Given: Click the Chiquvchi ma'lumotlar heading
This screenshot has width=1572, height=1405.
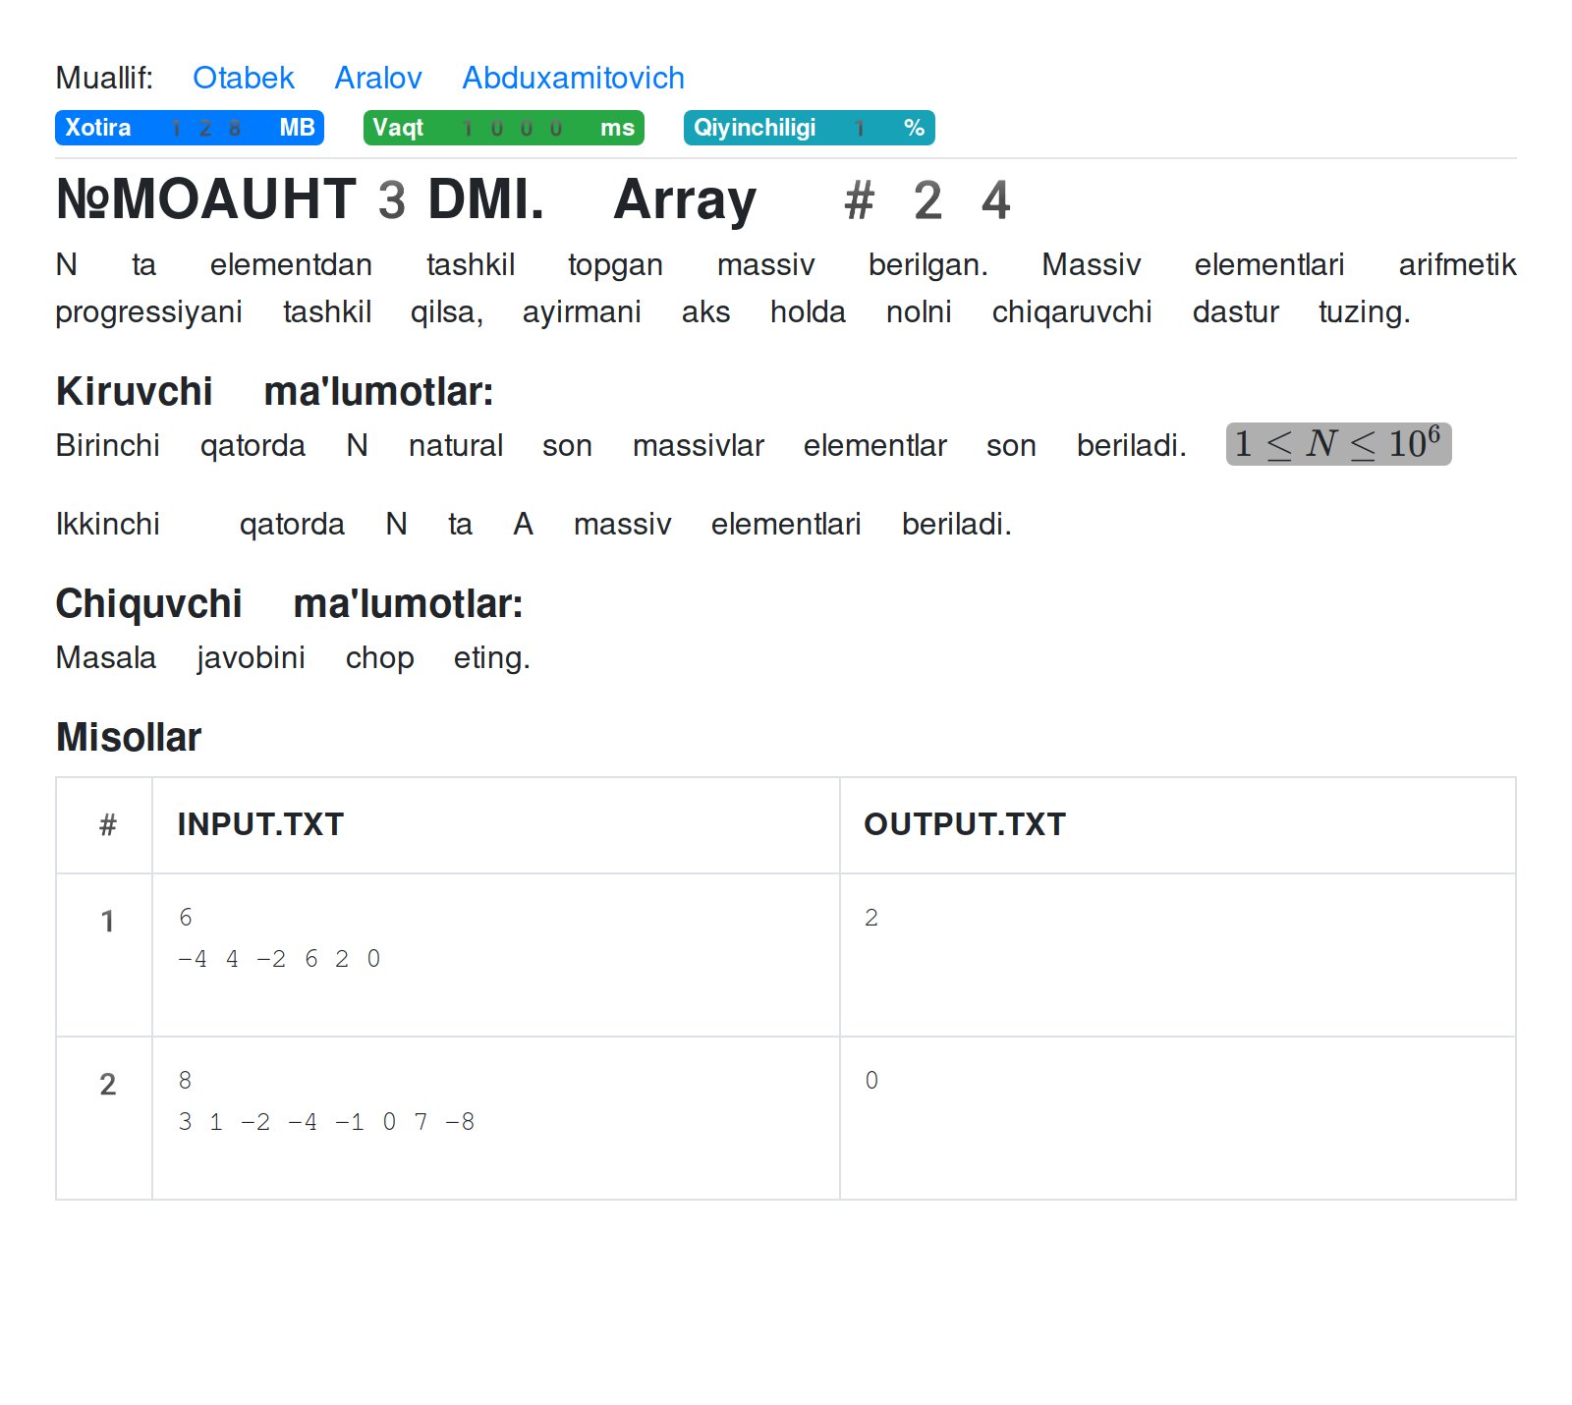Looking at the screenshot, I should click(x=289, y=603).
